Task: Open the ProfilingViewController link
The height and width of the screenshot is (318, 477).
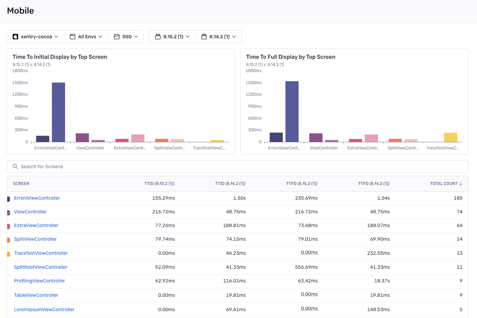Action: pos(39,281)
